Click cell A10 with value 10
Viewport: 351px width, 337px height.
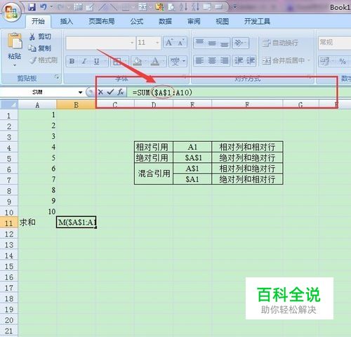pyautogui.click(x=37, y=211)
